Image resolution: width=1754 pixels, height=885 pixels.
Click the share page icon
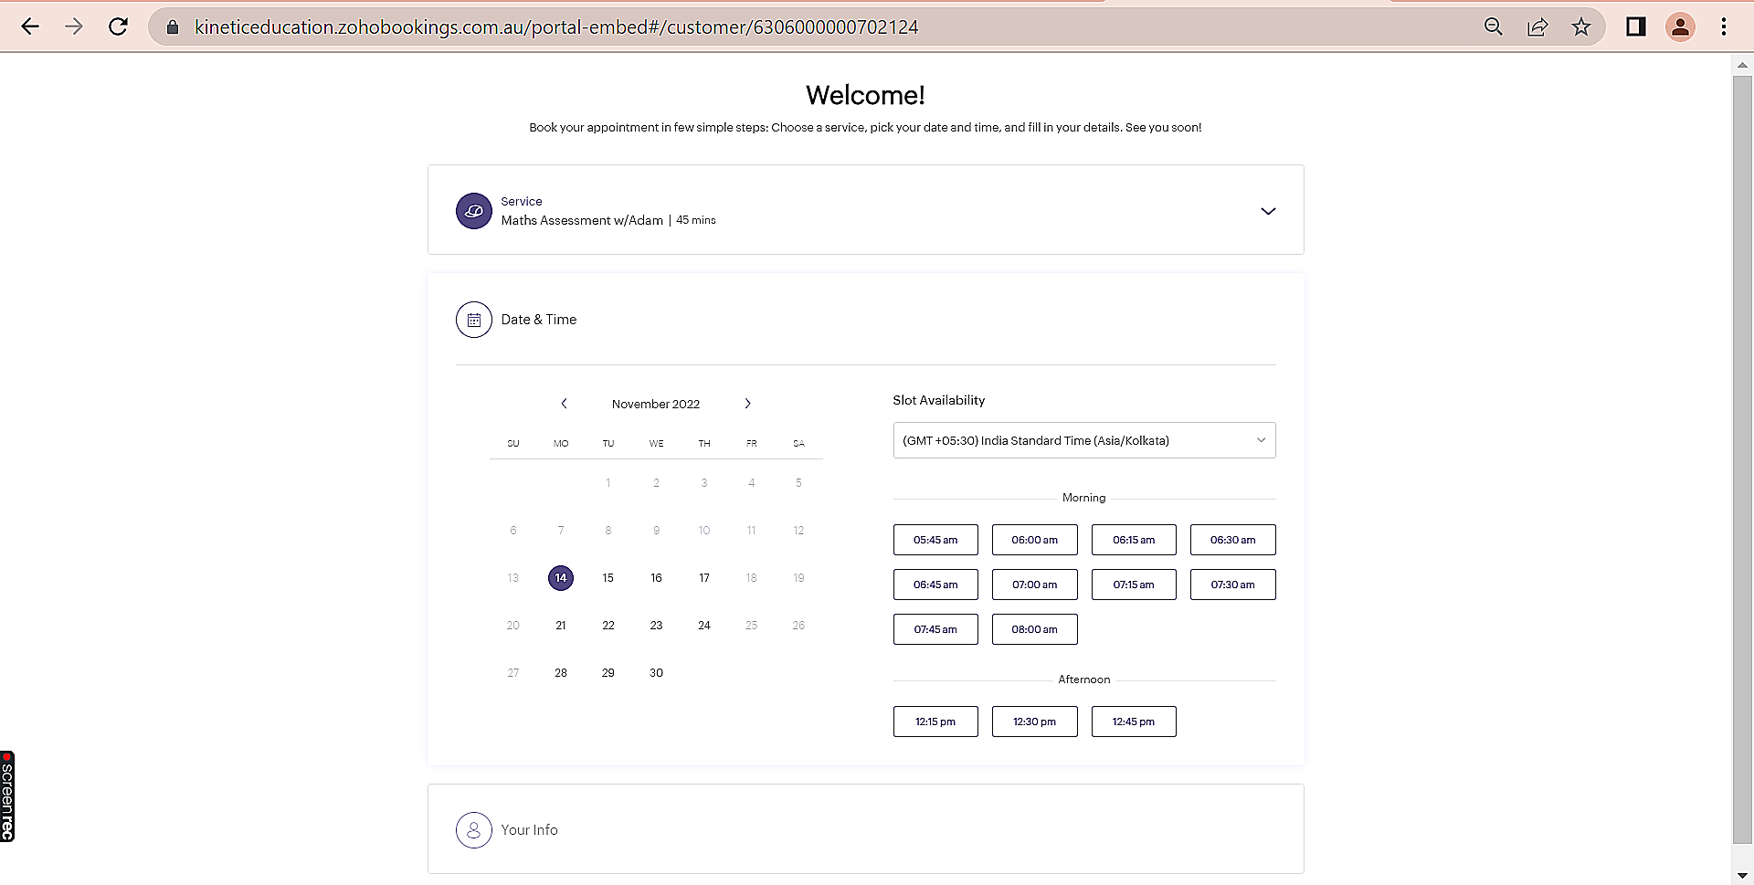tap(1537, 27)
